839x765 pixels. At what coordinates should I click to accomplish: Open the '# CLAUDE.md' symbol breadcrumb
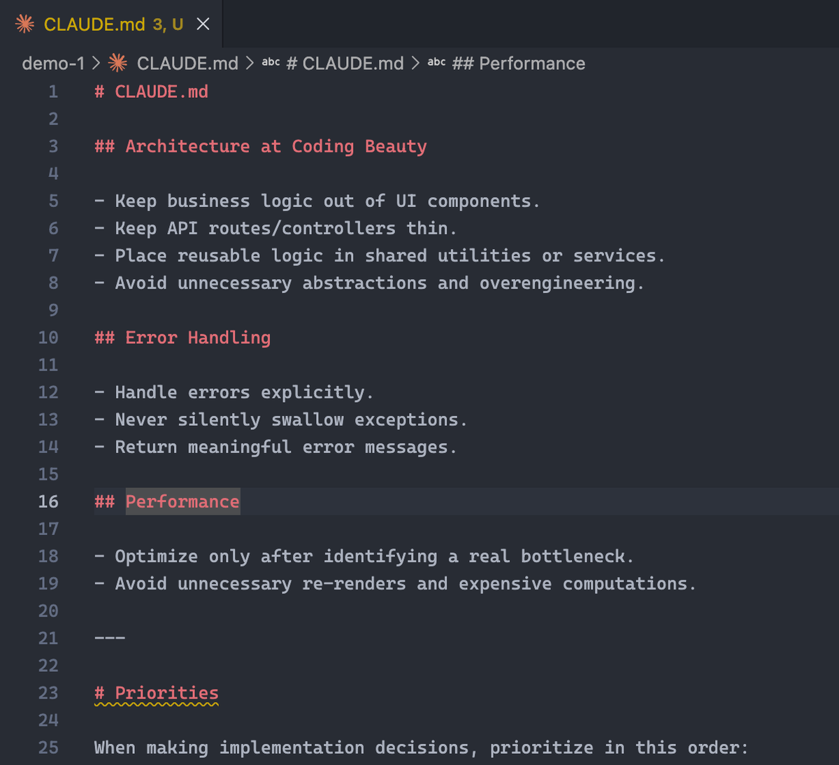[345, 64]
